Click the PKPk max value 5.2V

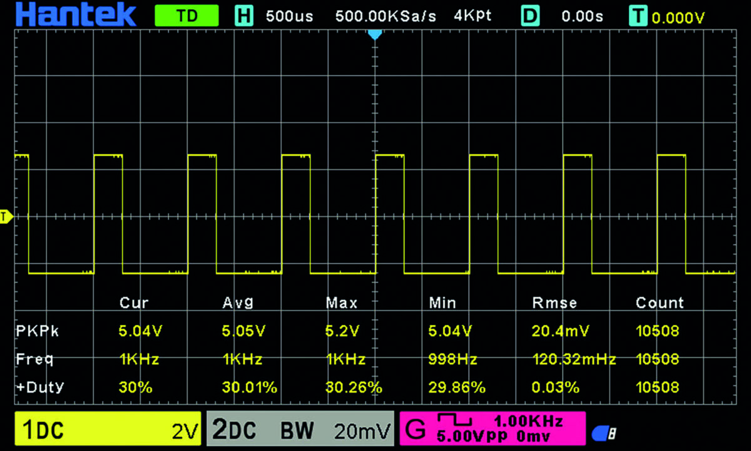pos(342,331)
